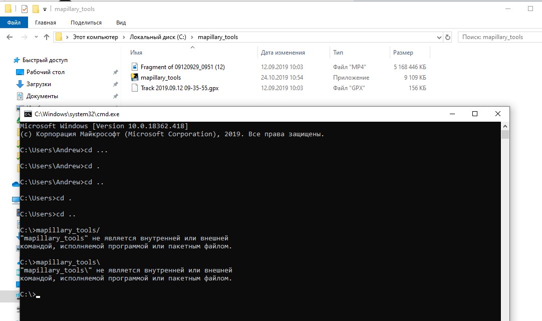Viewport: 542px width, 321px height.
Task: Switch to the Главная tab
Action: 45,23
